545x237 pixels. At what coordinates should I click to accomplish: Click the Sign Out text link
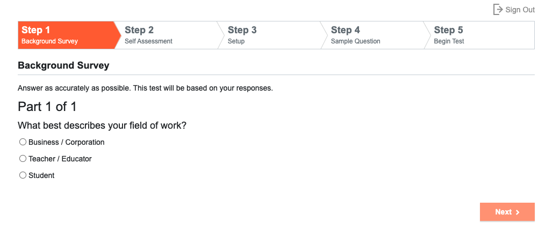point(520,10)
